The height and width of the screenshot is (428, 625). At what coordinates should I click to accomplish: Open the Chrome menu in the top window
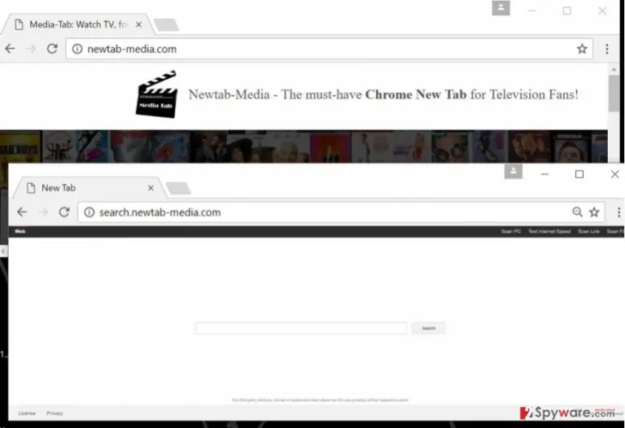coord(607,49)
